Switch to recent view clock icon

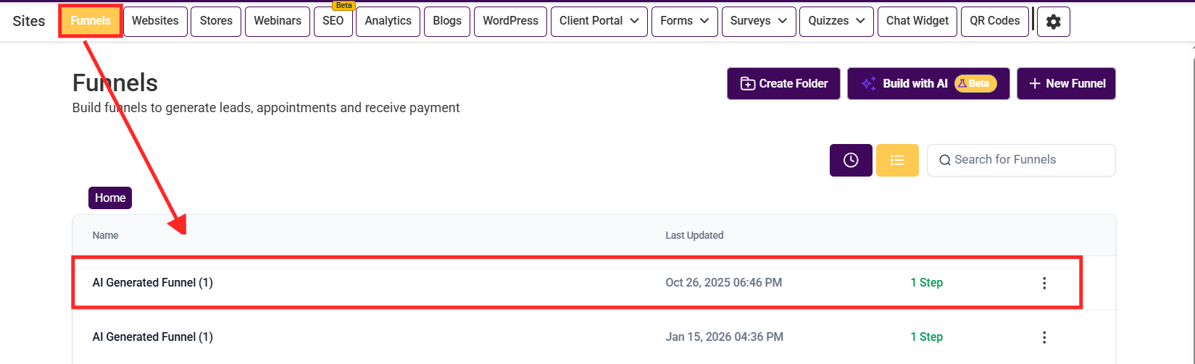tap(851, 160)
